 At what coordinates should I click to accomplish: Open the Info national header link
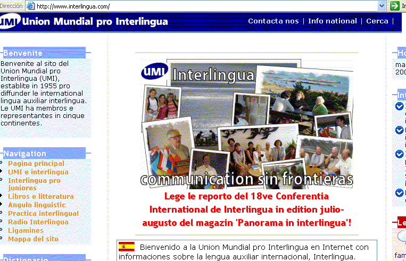[x=333, y=21]
